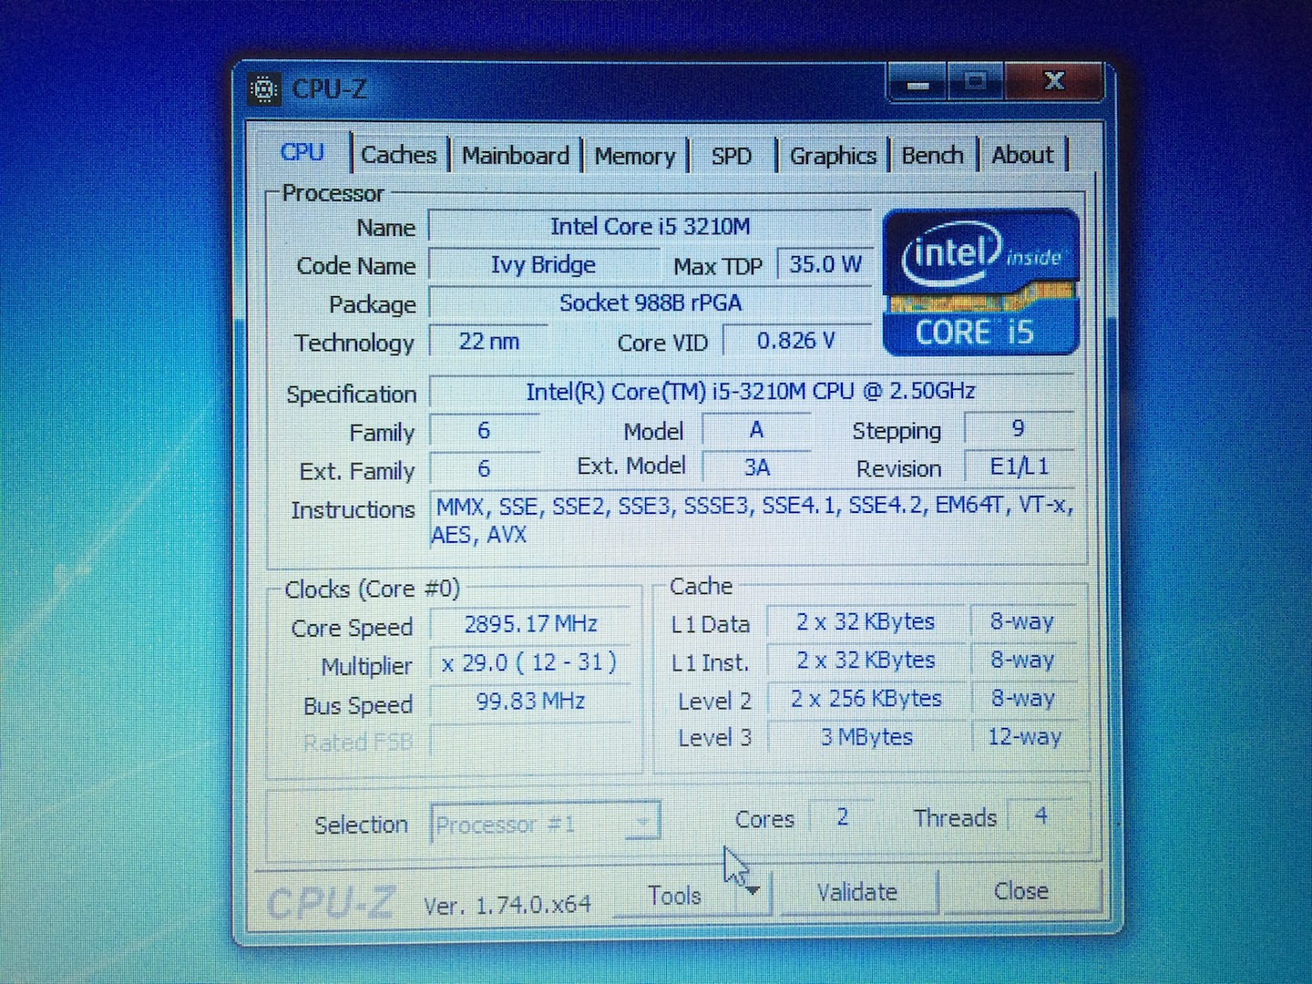
Task: Click the Stepping value '9'
Action: tap(1019, 428)
